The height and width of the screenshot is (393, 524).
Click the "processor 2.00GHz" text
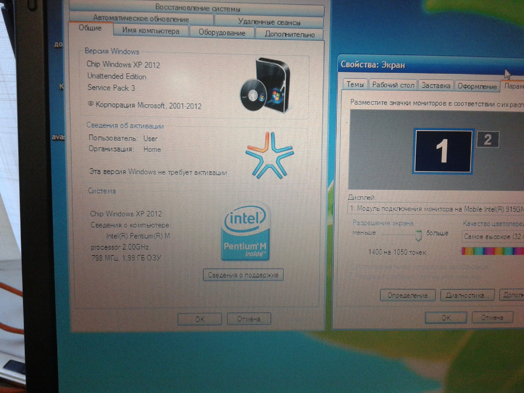[120, 247]
